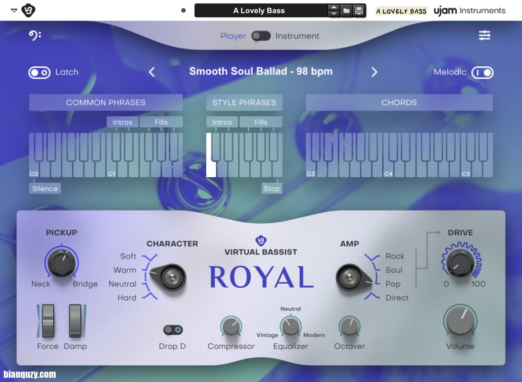Viewport: 522px width, 382px height.
Task: Click the Stop button
Action: 272,189
